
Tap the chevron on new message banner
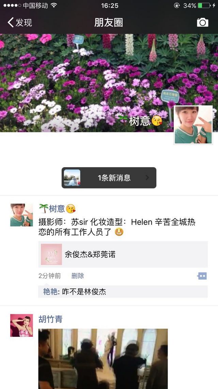click(147, 178)
